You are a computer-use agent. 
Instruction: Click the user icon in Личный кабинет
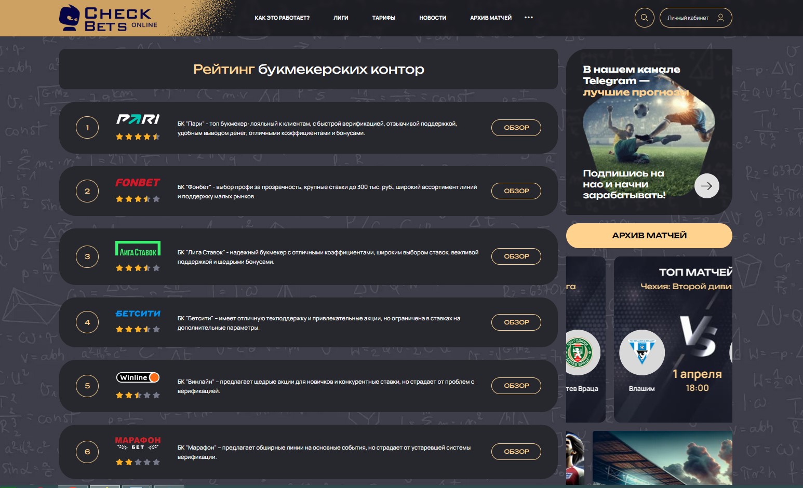coord(720,17)
